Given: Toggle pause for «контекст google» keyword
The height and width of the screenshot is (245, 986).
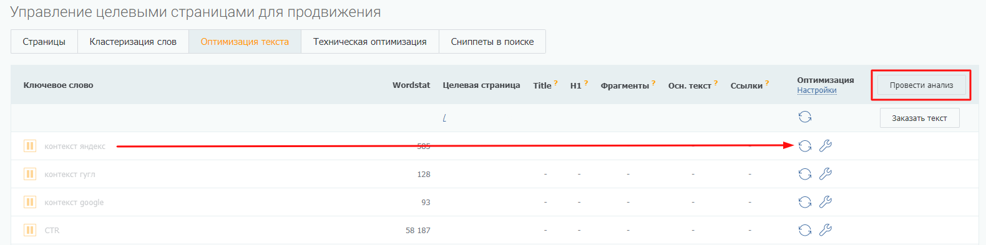Looking at the screenshot, I should click(x=29, y=202).
